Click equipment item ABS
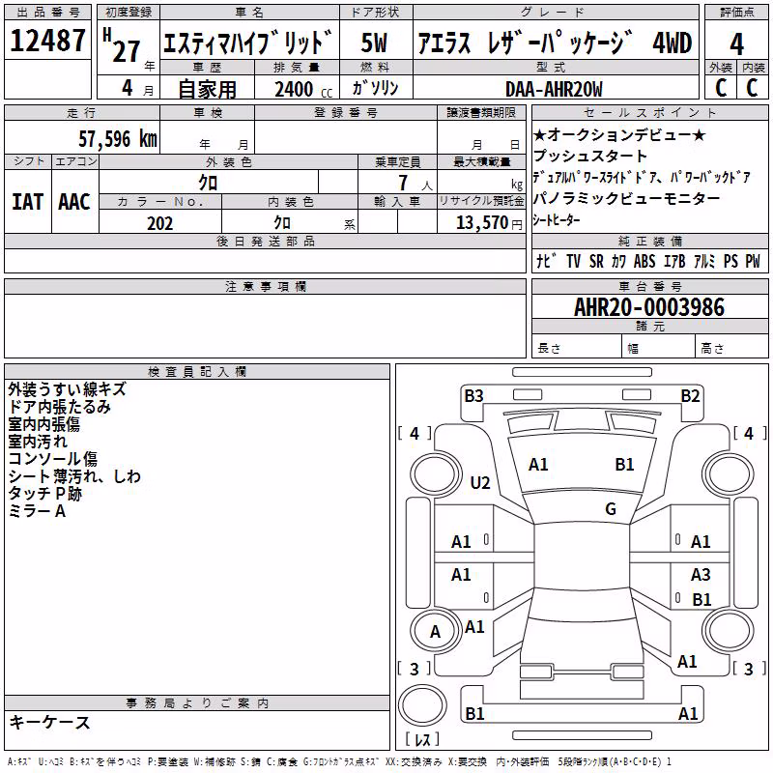 point(644,261)
